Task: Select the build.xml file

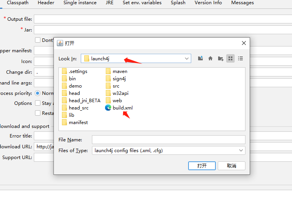Action: [x=119, y=108]
